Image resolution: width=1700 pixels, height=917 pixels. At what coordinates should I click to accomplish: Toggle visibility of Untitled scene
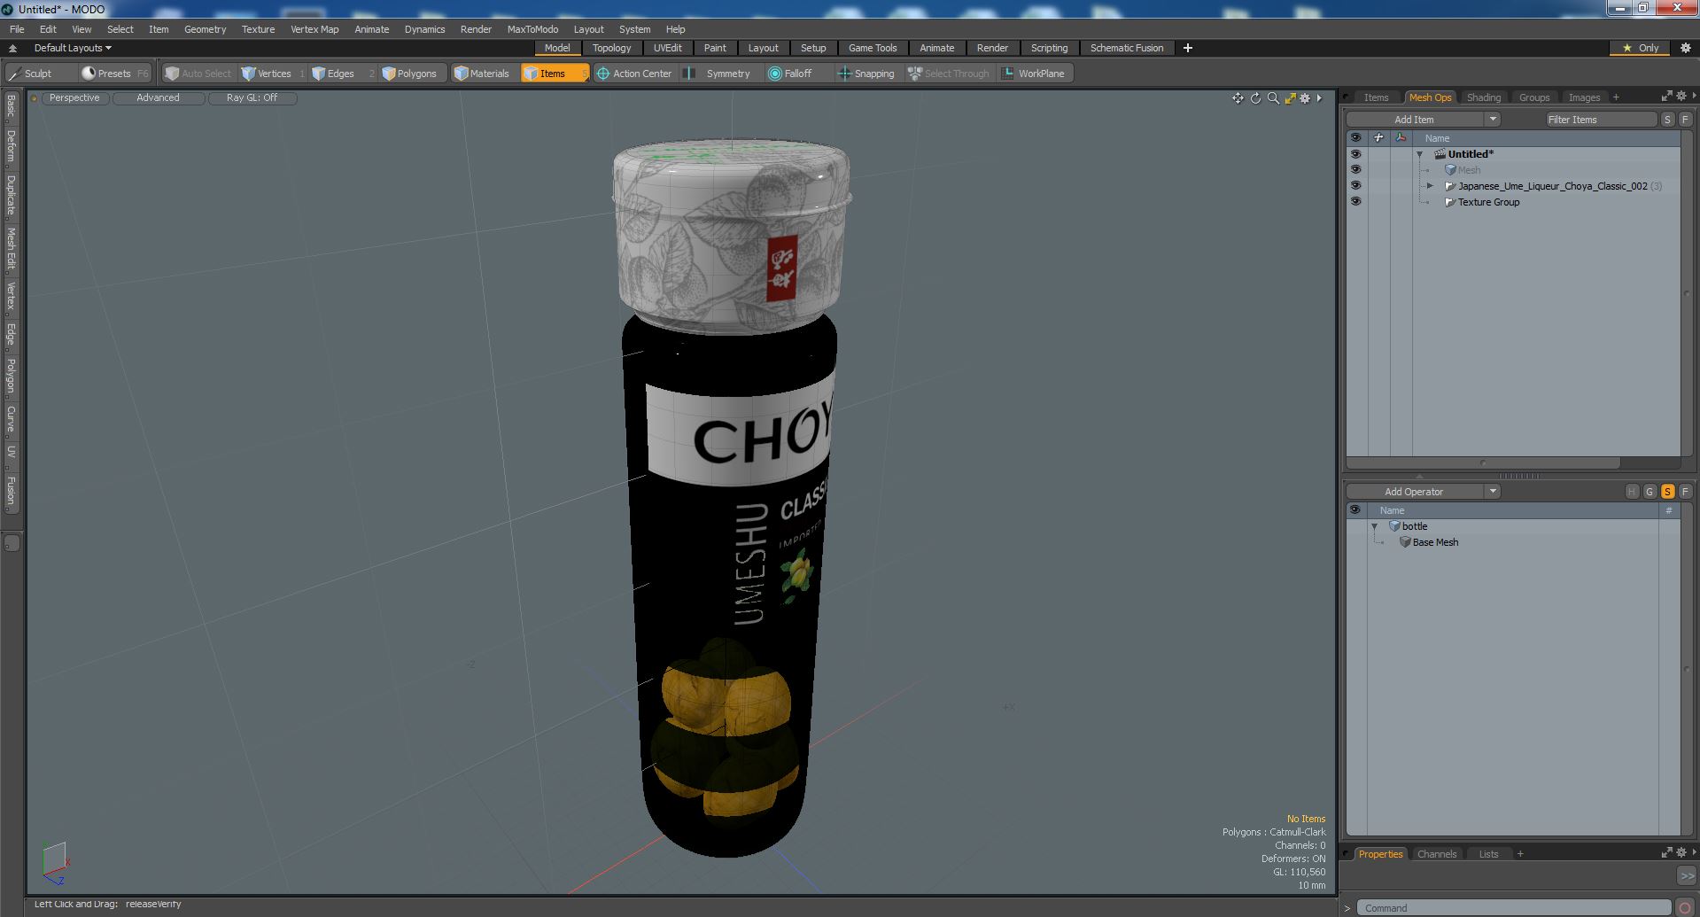tap(1355, 154)
